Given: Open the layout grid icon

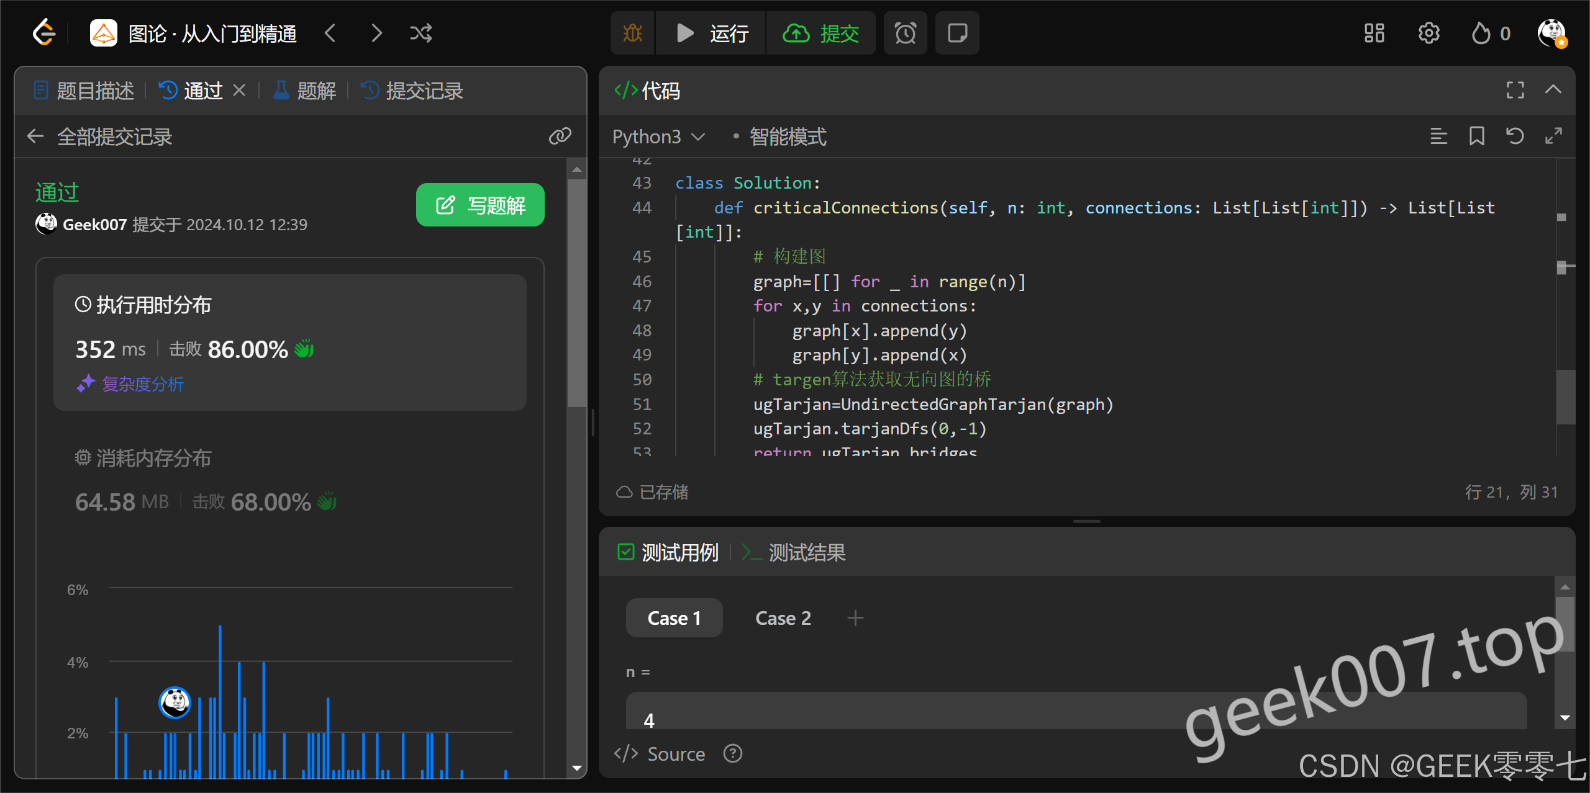Looking at the screenshot, I should 1374,33.
